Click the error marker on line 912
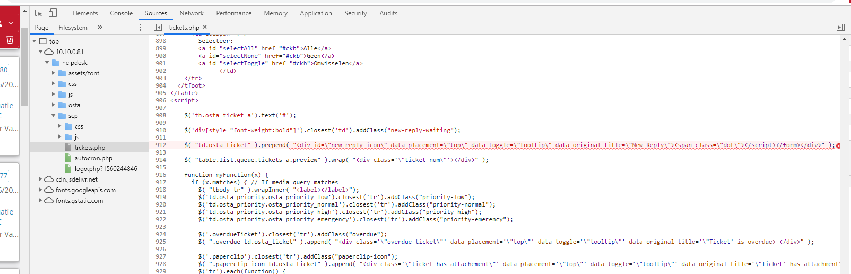Viewport: 851px width, 274px height. coord(838,145)
